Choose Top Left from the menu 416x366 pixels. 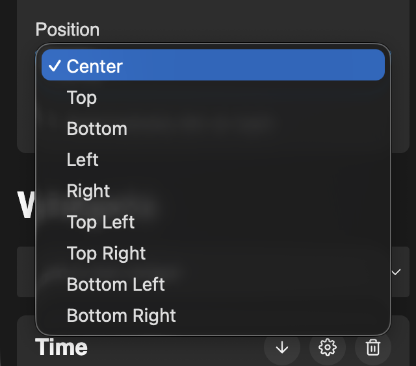(101, 222)
